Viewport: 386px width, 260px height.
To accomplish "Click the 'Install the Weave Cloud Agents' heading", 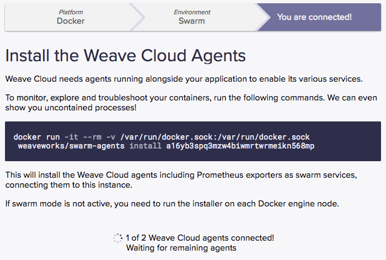I will click(126, 56).
